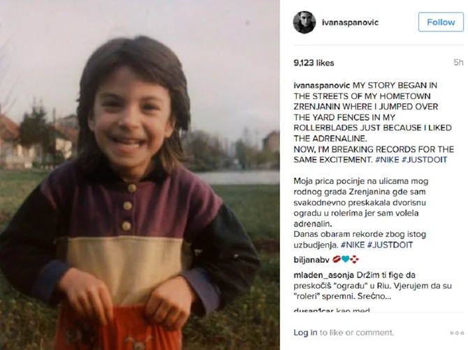Click the Log in link
The height and width of the screenshot is (350, 468).
(x=305, y=333)
